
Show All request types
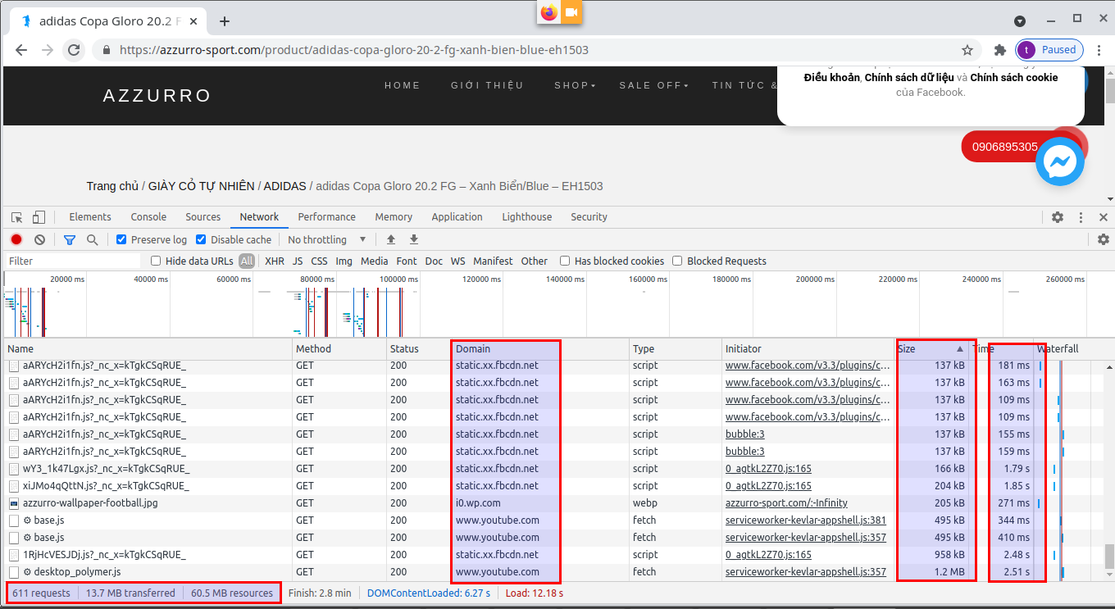click(247, 261)
